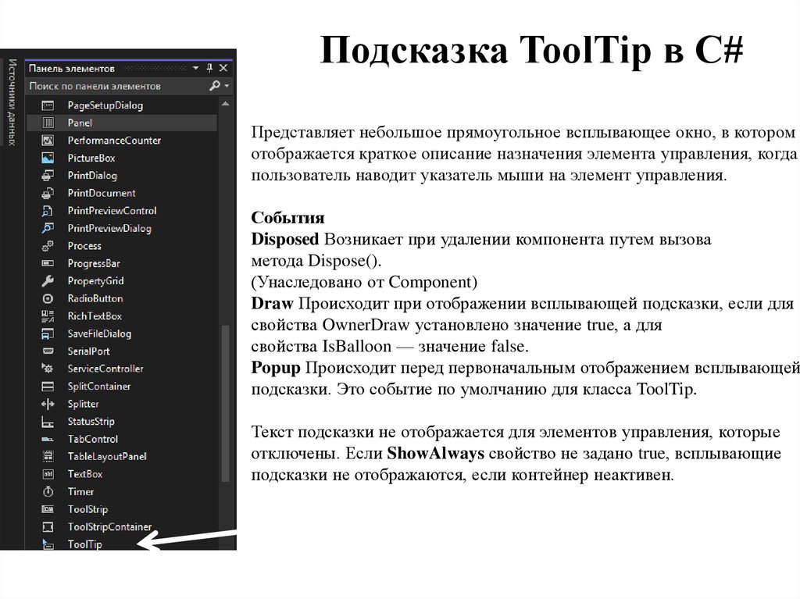The image size is (800, 599).
Task: Click the TabControl icon
Action: [48, 440]
